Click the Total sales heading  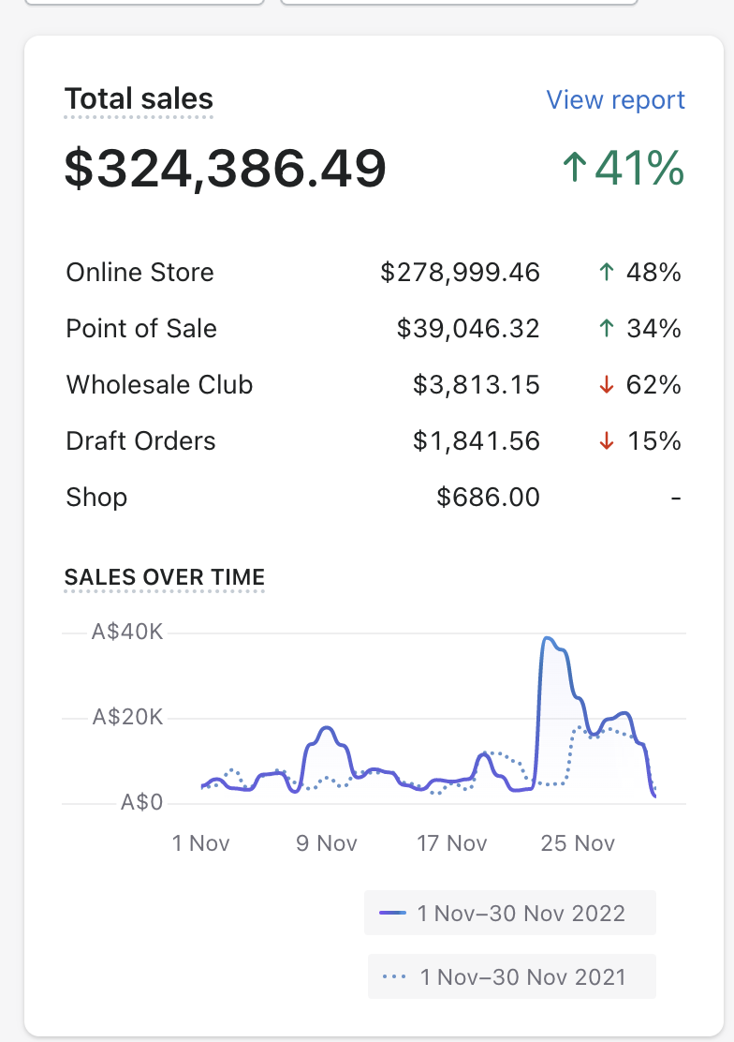point(139,99)
